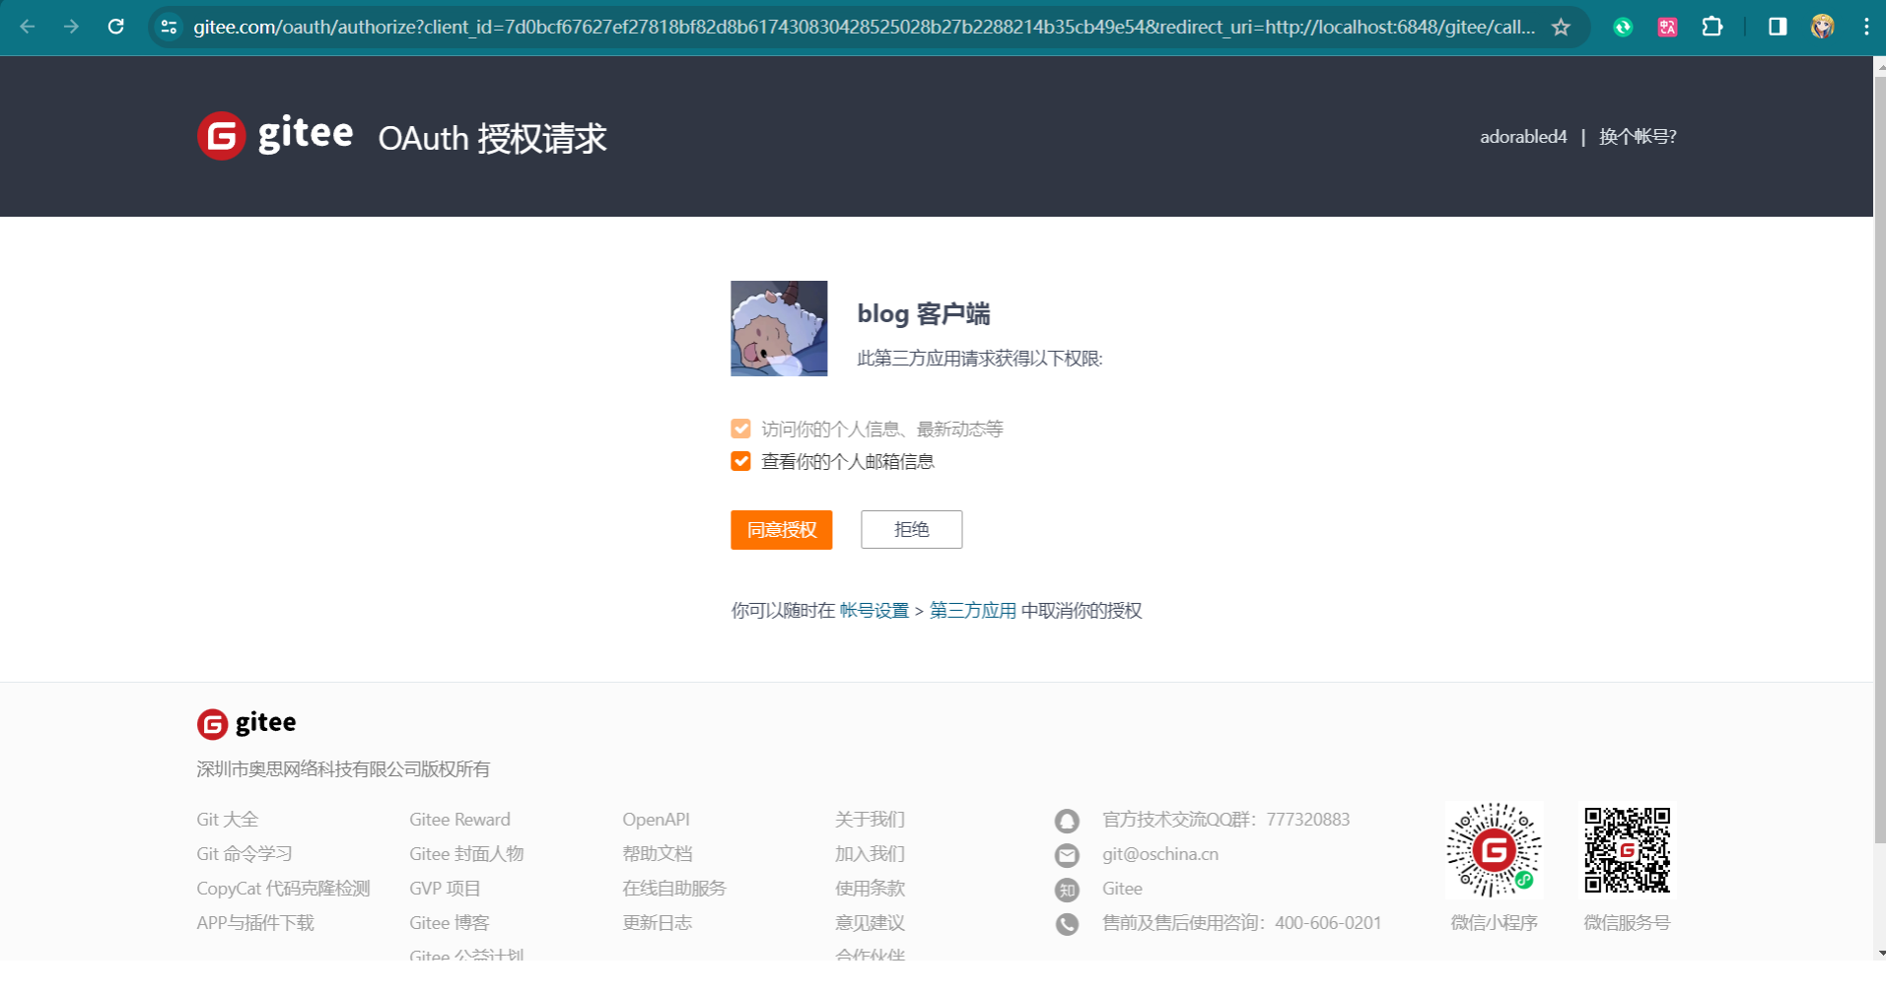
Task: Uncheck the 查看你的个人邮箱信息 checkbox
Action: pyautogui.click(x=740, y=461)
